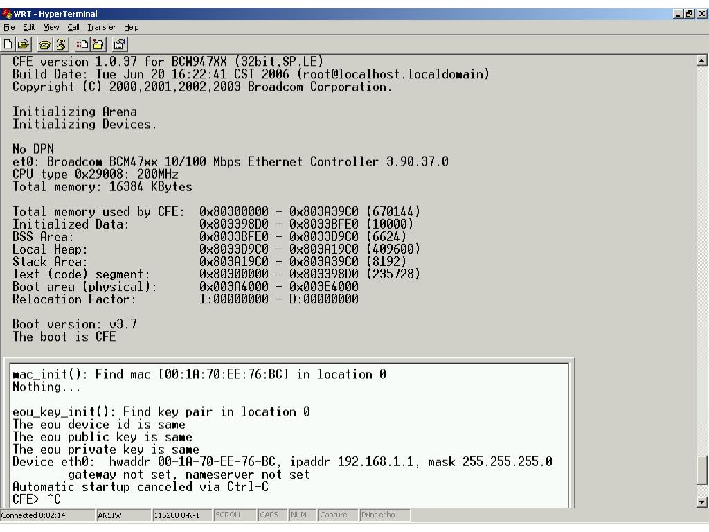This screenshot has width=709, height=532.
Task: Click the Open file toolbar icon
Action: tap(24, 44)
